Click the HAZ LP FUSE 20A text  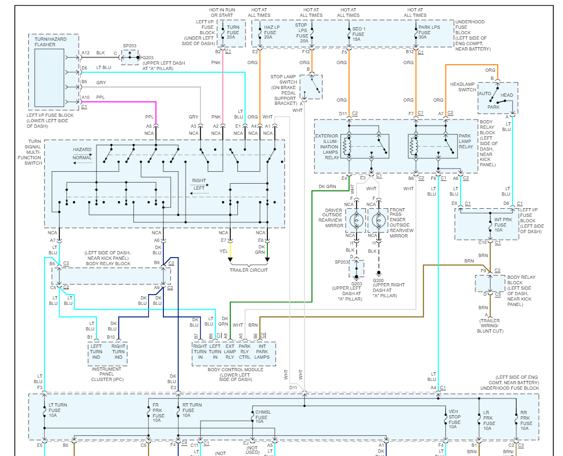[x=272, y=32]
